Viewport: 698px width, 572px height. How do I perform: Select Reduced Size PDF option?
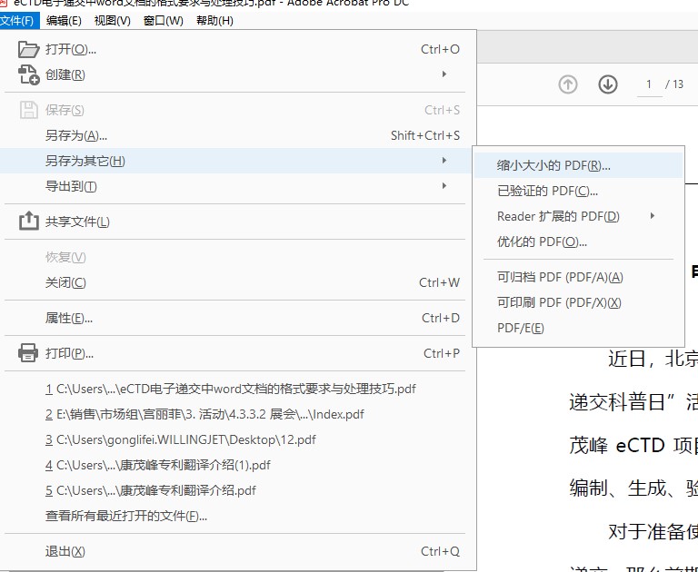pyautogui.click(x=553, y=165)
